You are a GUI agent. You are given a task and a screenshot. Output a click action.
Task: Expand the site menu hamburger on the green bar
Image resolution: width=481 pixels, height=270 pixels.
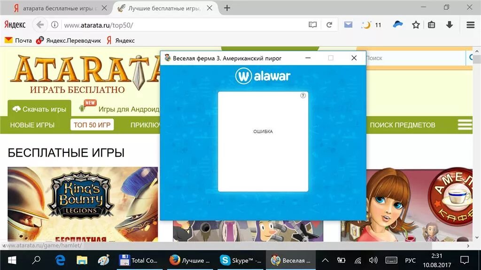pos(465,125)
